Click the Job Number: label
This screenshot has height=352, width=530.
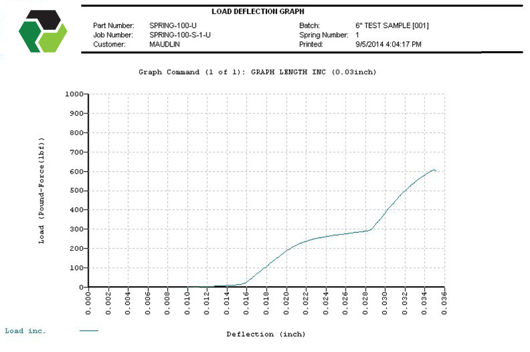point(113,35)
